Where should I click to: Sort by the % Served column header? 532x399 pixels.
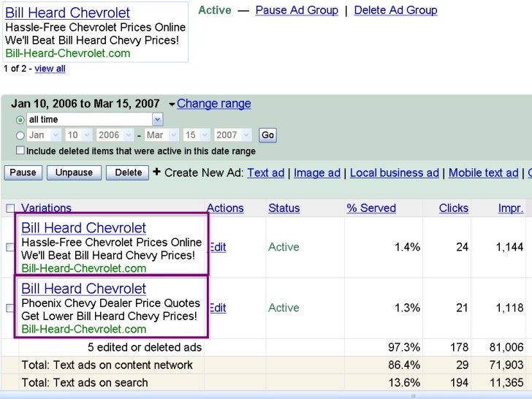pos(371,208)
